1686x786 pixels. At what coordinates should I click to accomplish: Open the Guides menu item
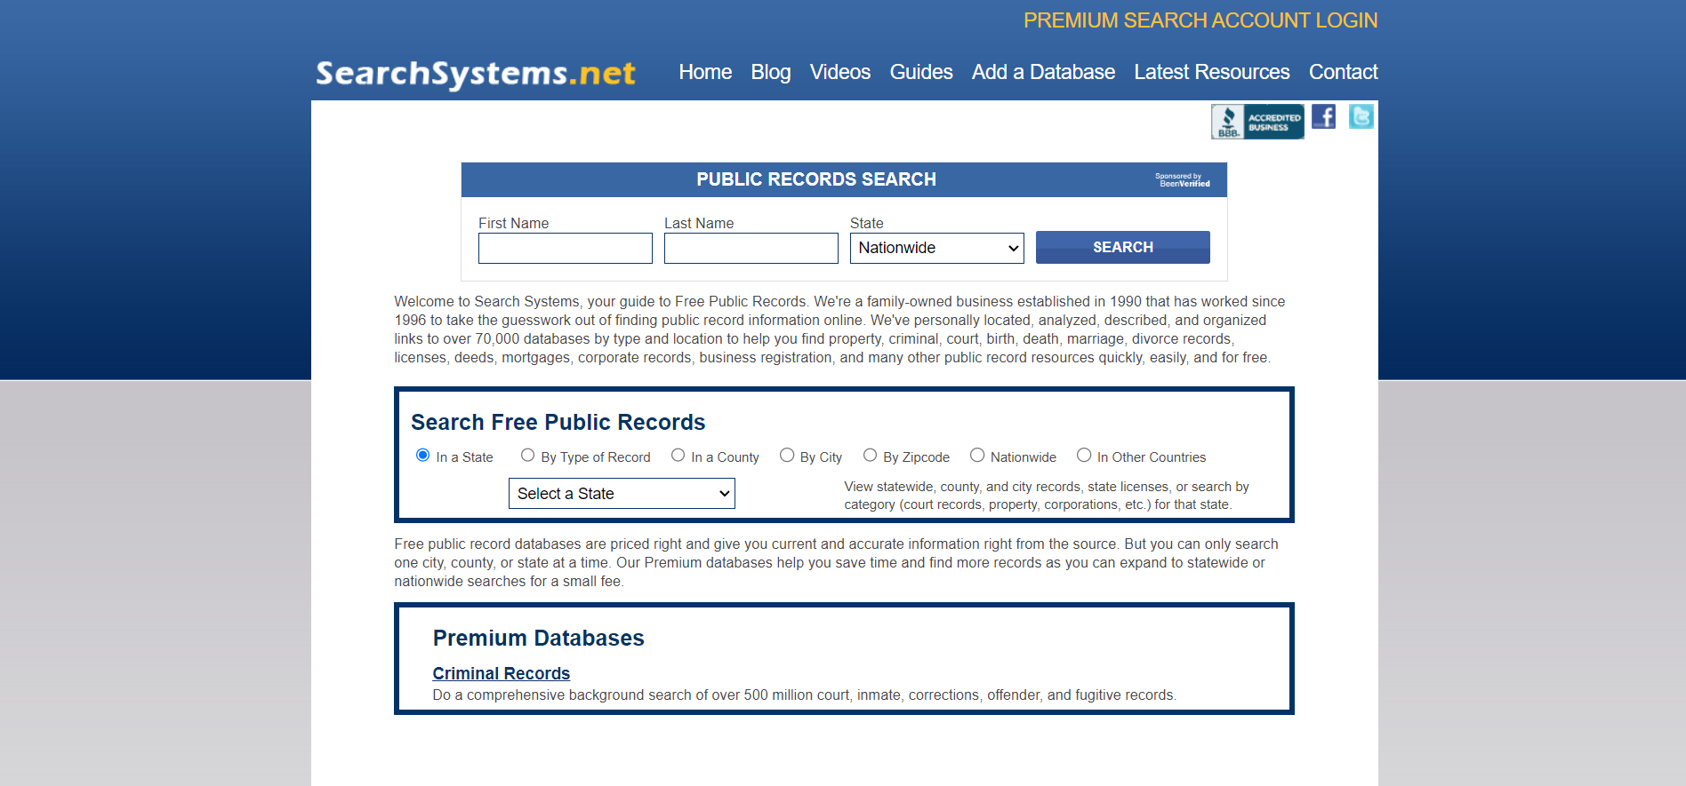(x=920, y=72)
